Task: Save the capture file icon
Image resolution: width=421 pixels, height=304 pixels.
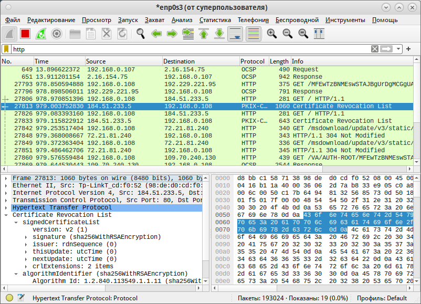Action: [91, 34]
